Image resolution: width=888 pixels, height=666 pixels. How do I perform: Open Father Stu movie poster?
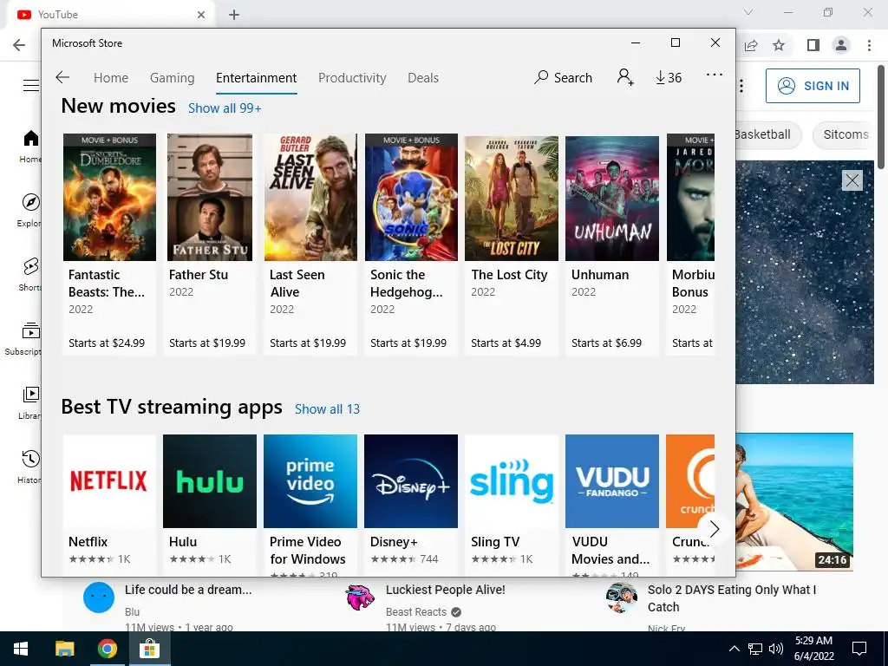click(210, 197)
